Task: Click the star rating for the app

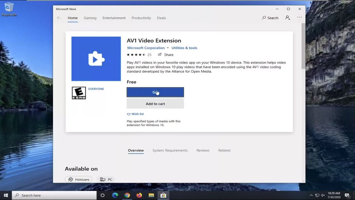Action: 136,55
